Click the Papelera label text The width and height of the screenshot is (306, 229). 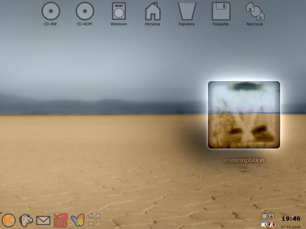tap(186, 24)
